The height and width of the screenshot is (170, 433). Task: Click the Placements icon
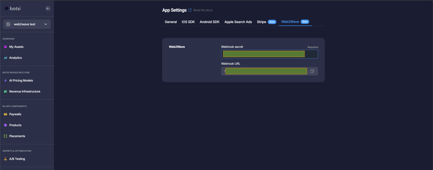[x=5, y=136]
